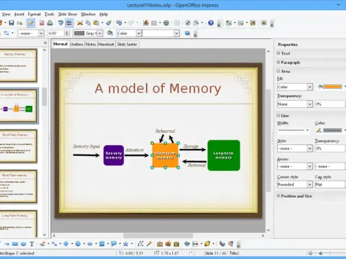Expand the Text section in Properties
This screenshot has width=346, height=259.
click(x=278, y=53)
